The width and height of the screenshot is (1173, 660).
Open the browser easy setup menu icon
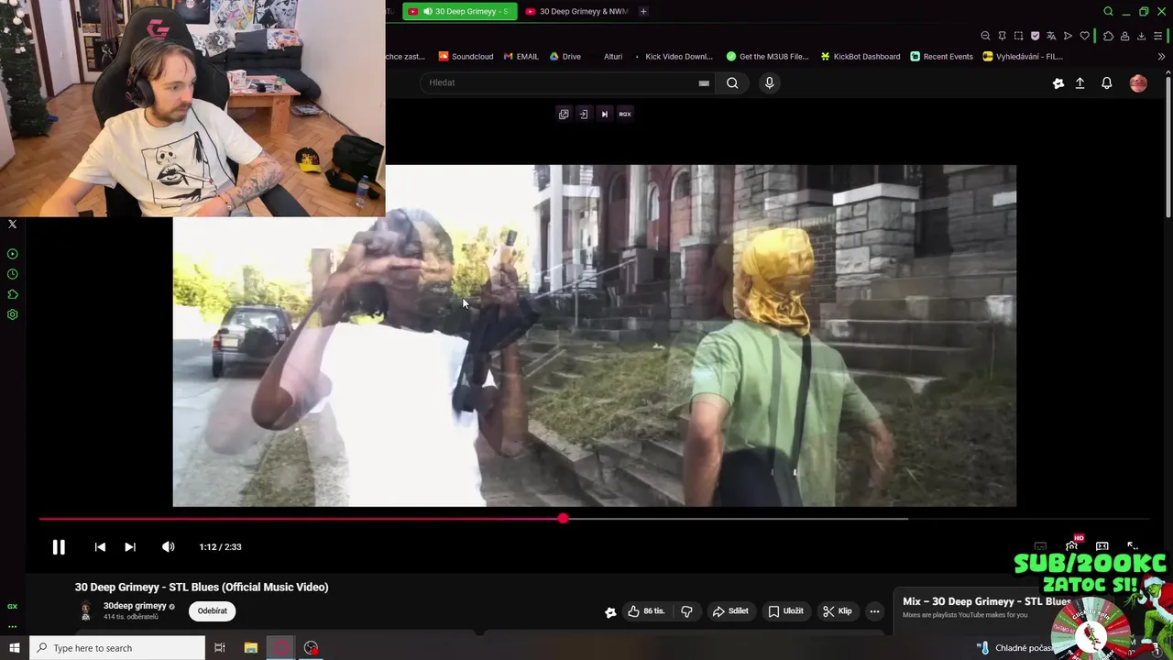click(1157, 36)
